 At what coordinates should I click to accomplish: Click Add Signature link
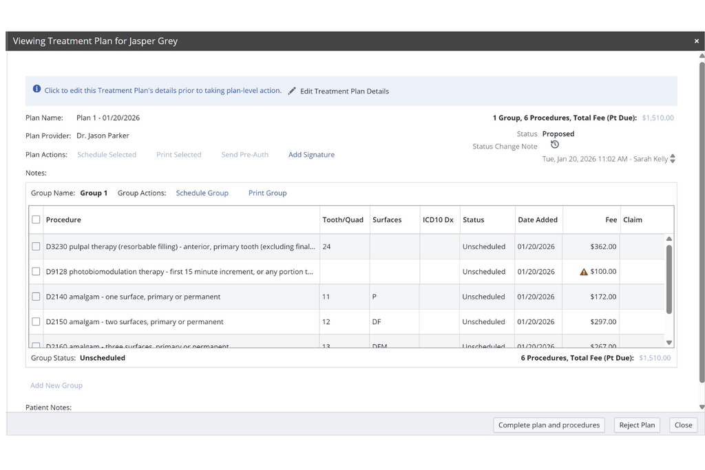(312, 155)
